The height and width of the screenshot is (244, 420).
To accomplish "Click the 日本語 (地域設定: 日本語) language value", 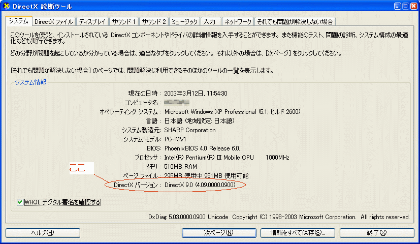I will tap(199, 121).
